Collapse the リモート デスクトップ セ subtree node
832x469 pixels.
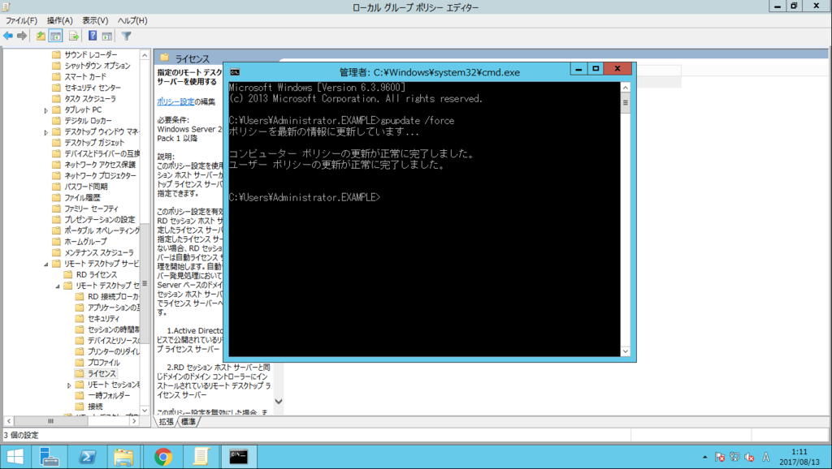(58, 286)
